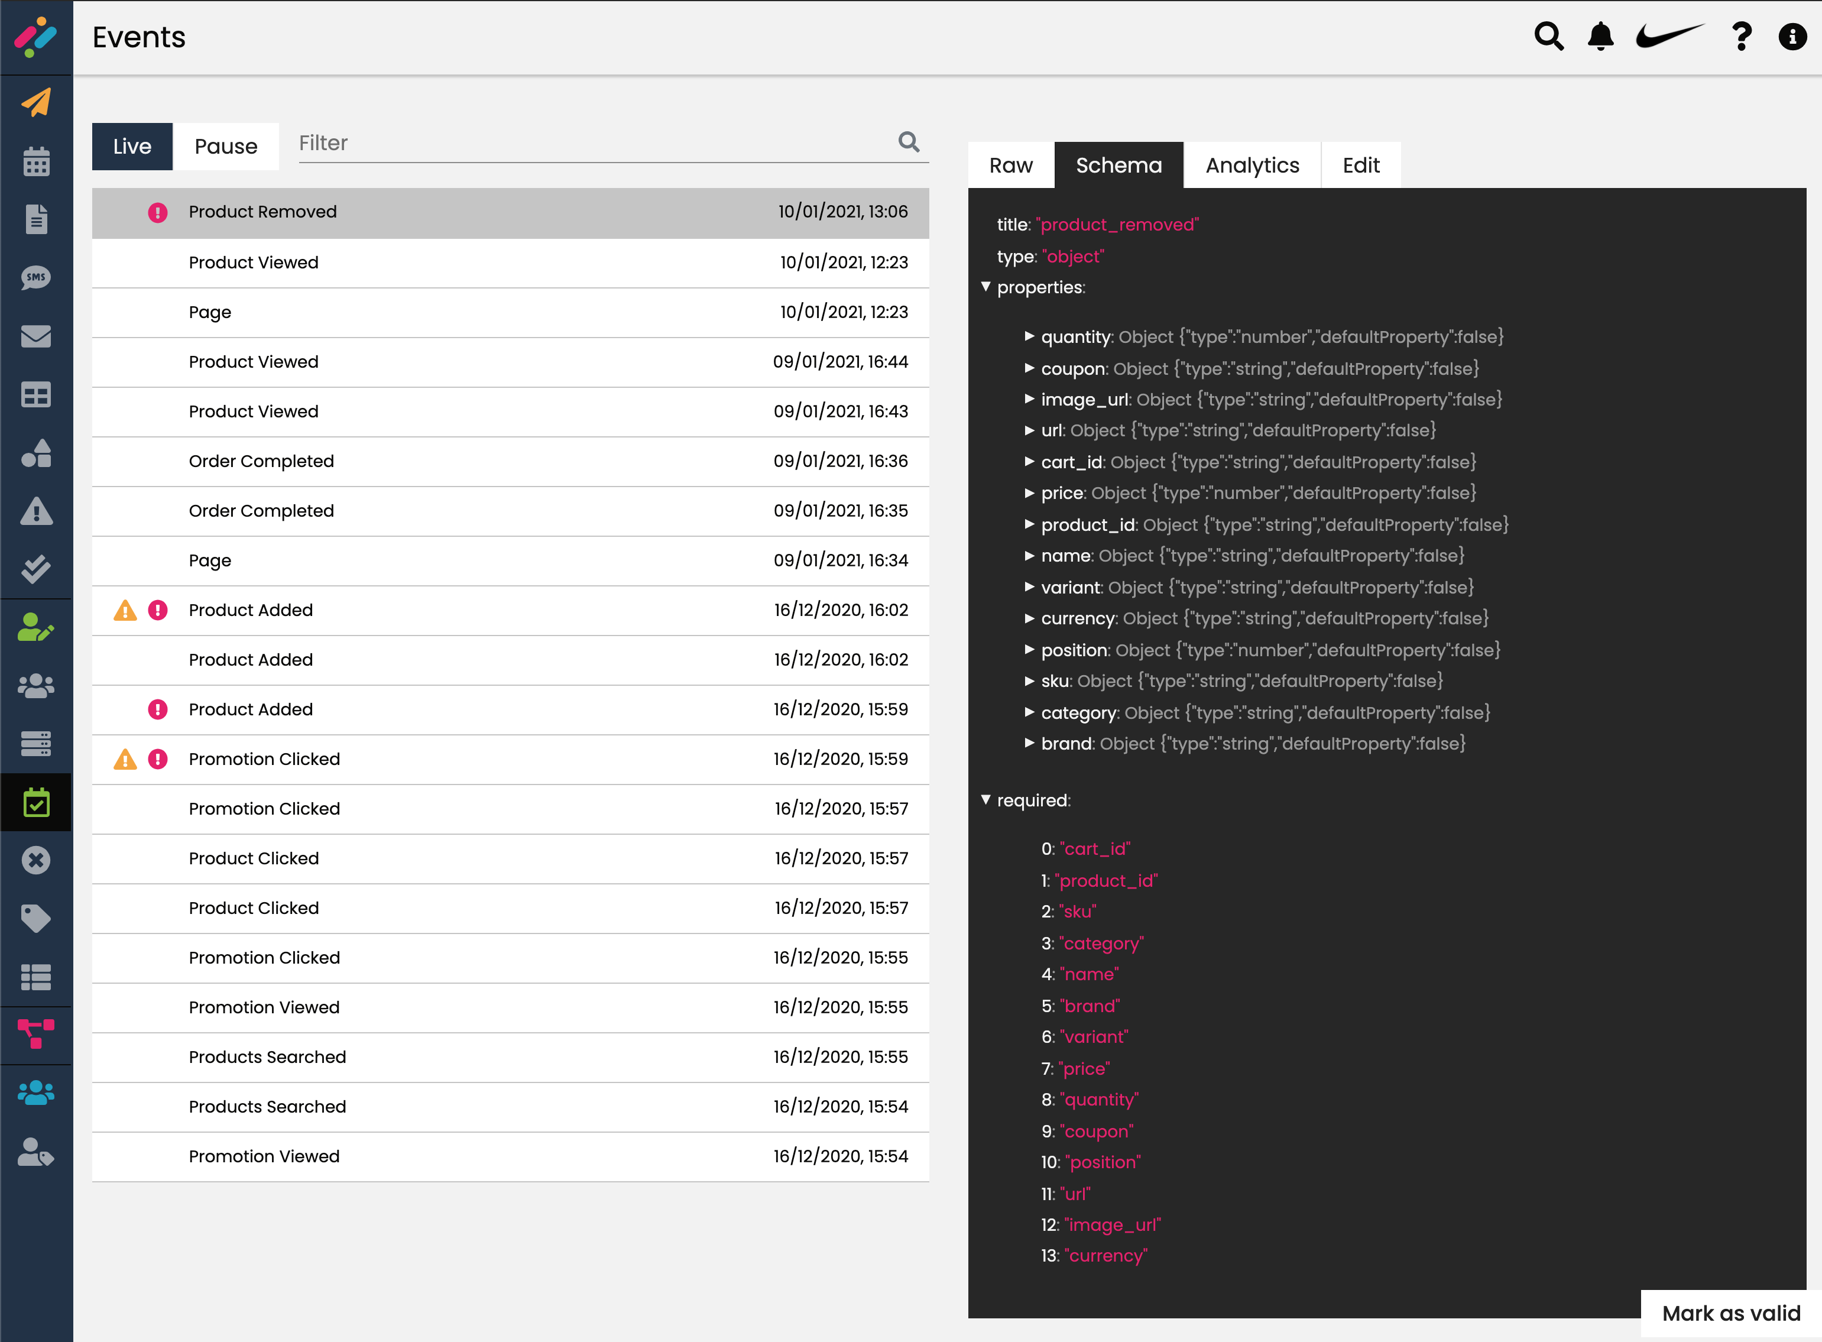Open the pink flowchart diagram icon
This screenshot has height=1342, width=1822.
(x=35, y=1034)
